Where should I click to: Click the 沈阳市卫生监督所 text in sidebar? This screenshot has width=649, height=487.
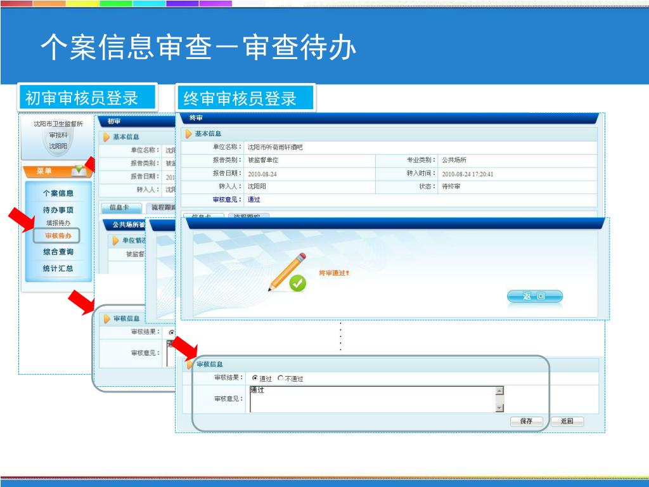[x=58, y=124]
